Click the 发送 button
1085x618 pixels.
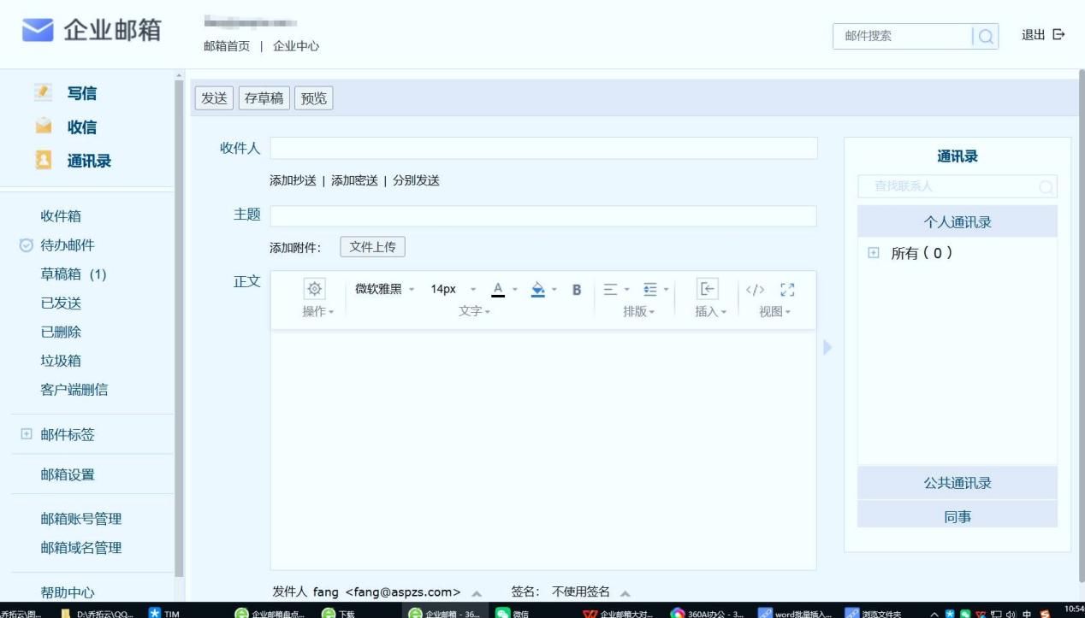click(x=214, y=98)
